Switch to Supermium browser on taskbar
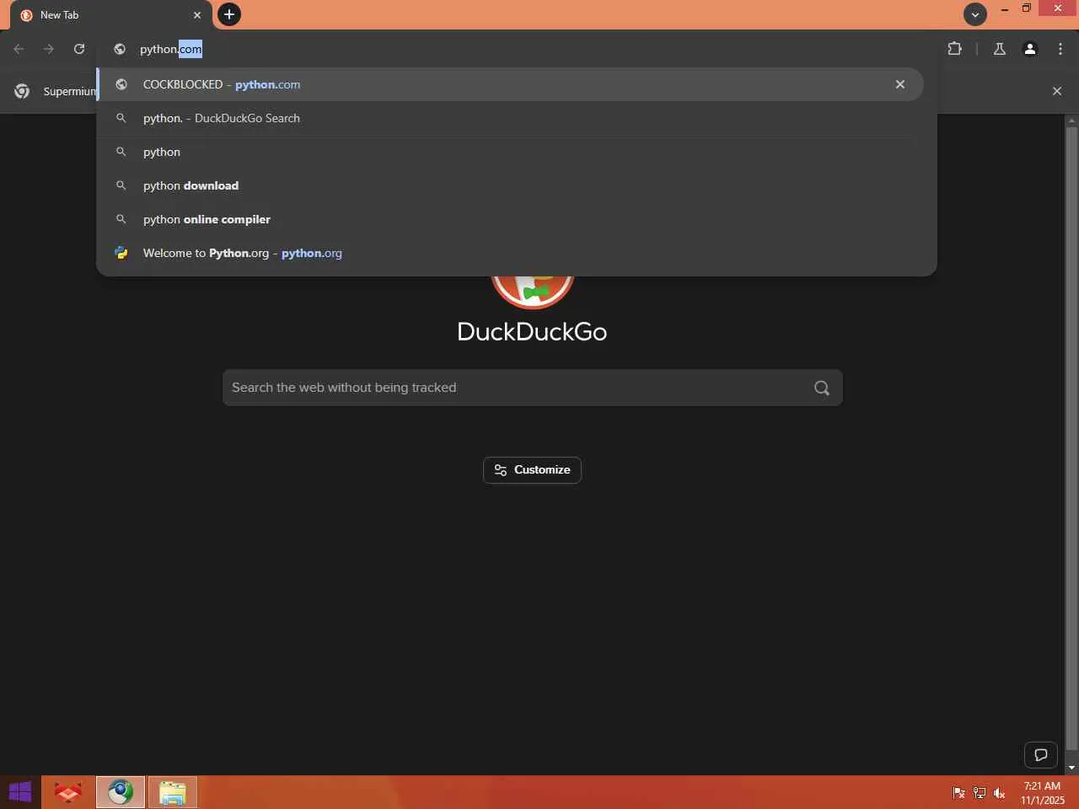1079x809 pixels. (121, 792)
